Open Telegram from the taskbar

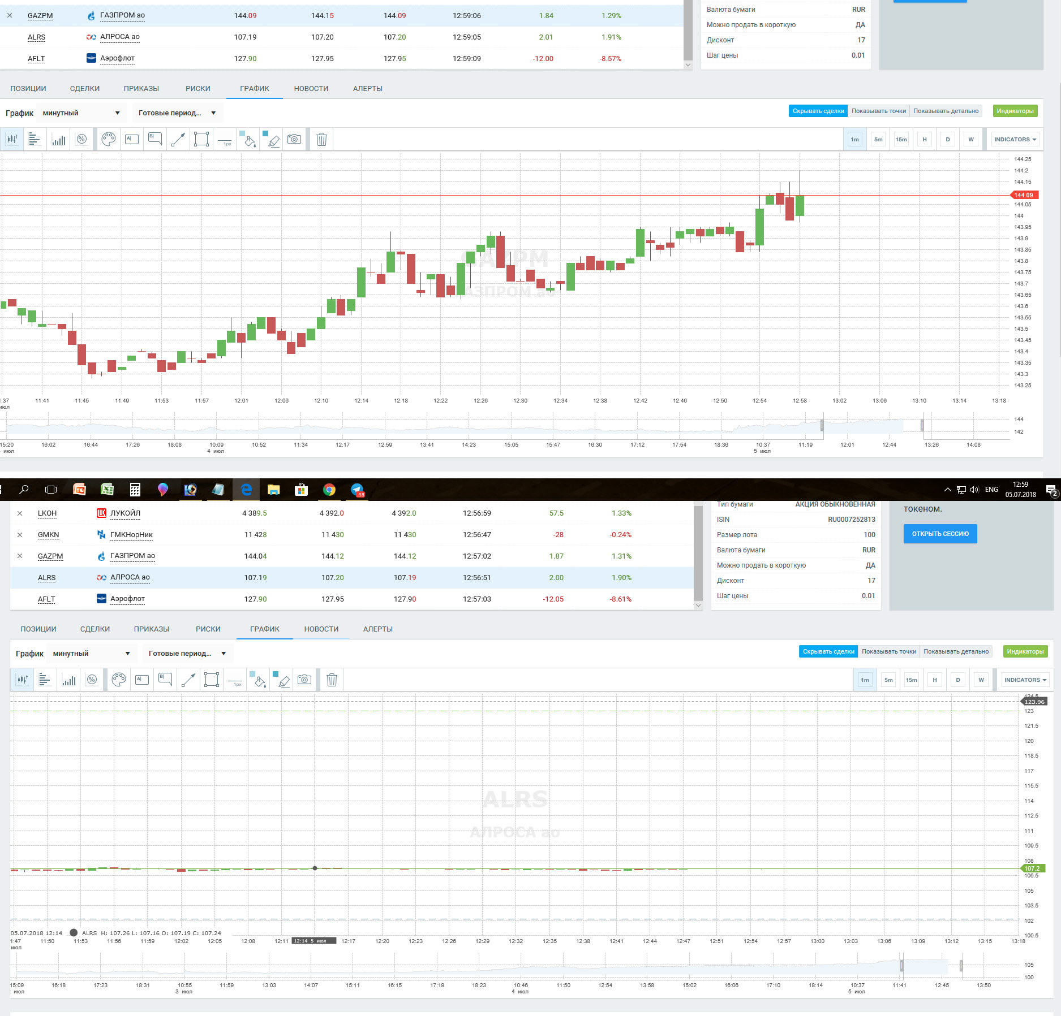pyautogui.click(x=357, y=490)
